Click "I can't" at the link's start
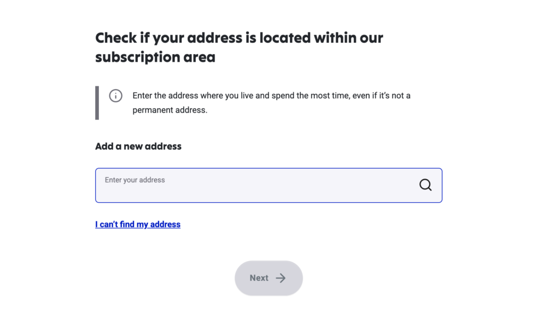Screen dimensions: 560x313 (x=107, y=225)
